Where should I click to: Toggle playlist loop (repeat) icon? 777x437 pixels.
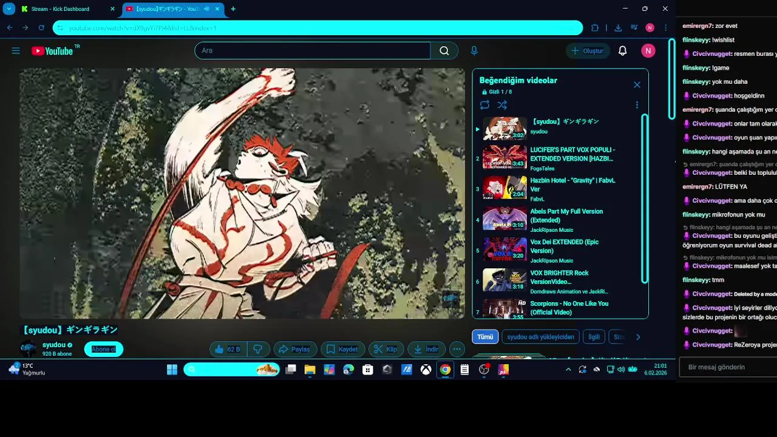[x=484, y=105]
